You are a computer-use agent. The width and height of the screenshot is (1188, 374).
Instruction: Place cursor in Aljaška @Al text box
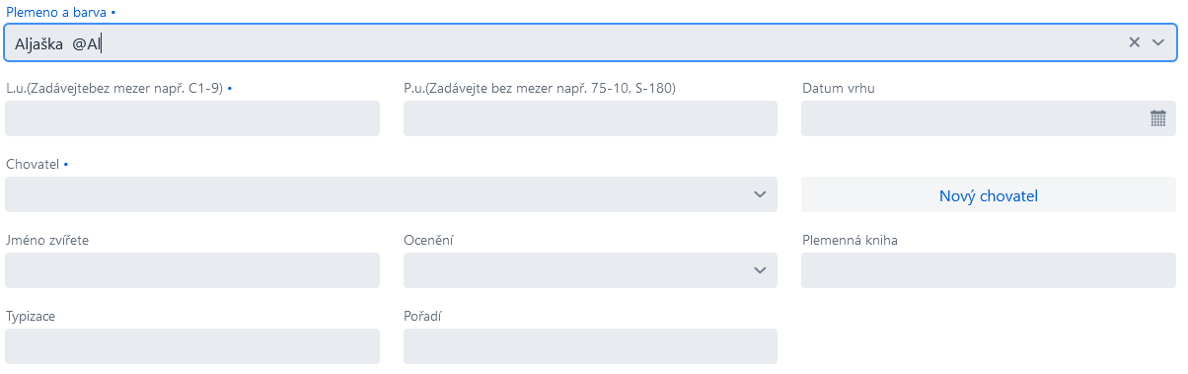pyautogui.click(x=562, y=42)
